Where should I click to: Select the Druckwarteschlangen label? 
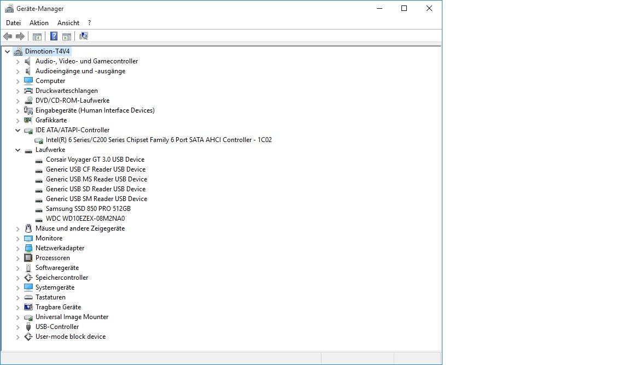click(66, 91)
